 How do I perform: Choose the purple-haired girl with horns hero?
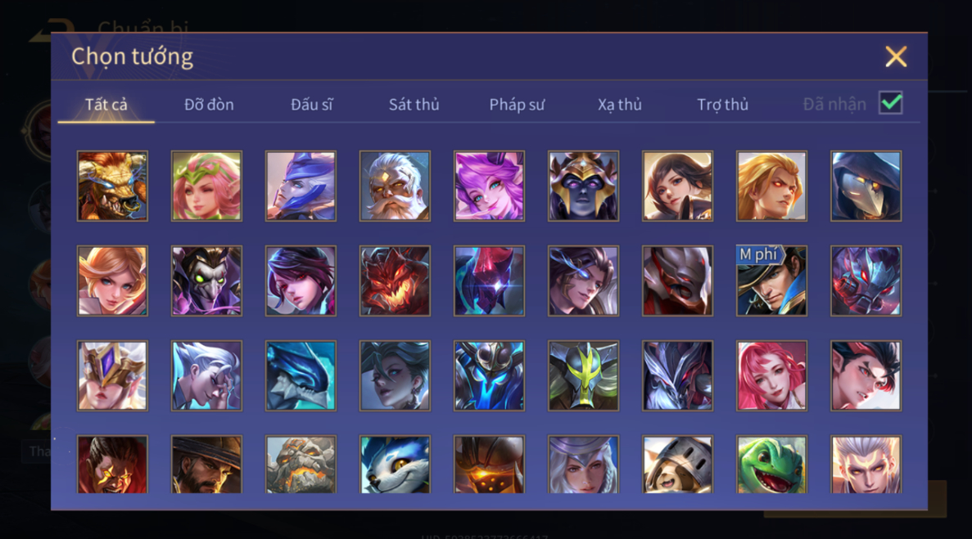489,186
